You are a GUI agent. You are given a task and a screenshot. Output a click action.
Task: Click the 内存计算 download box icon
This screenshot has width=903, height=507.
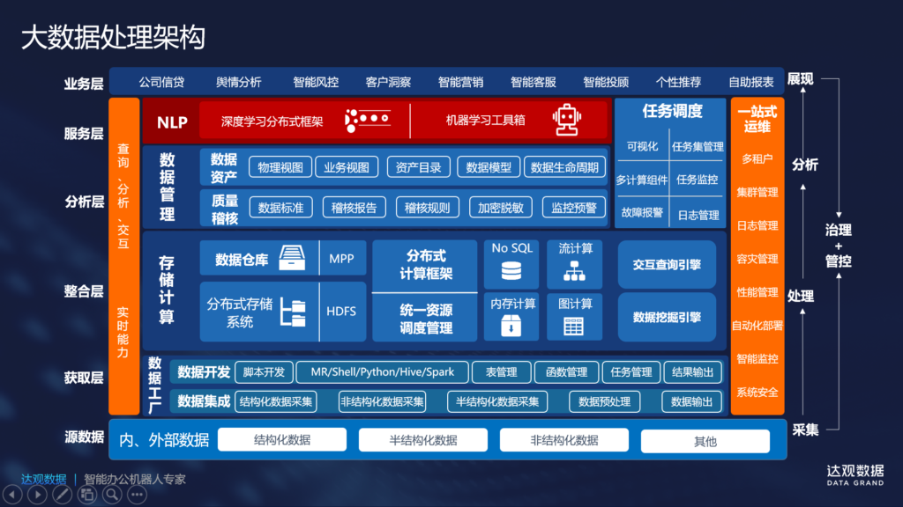[x=511, y=326]
